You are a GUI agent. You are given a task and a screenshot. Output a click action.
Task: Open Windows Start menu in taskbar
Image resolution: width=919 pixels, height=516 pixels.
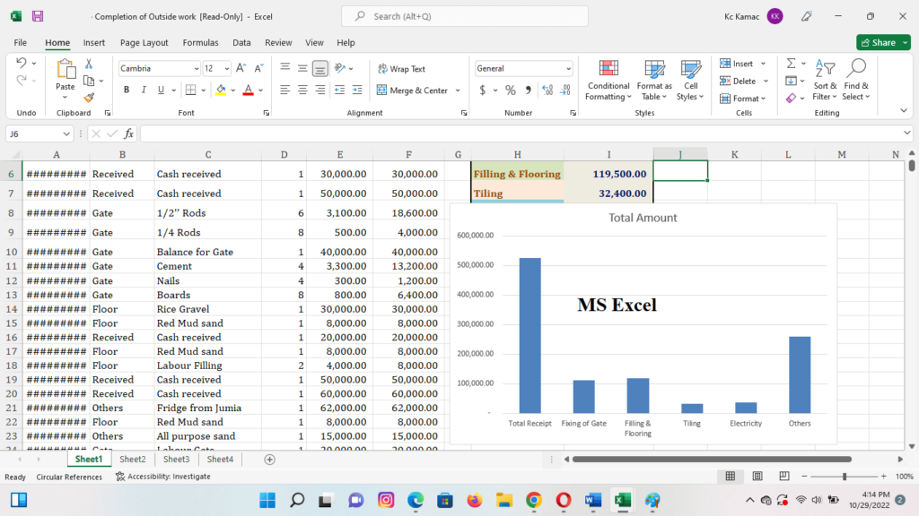click(267, 500)
